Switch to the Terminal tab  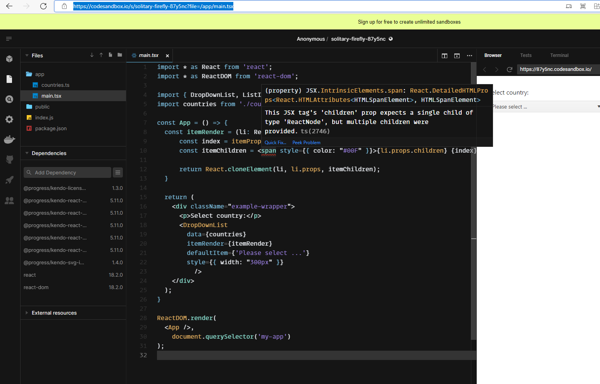click(559, 55)
